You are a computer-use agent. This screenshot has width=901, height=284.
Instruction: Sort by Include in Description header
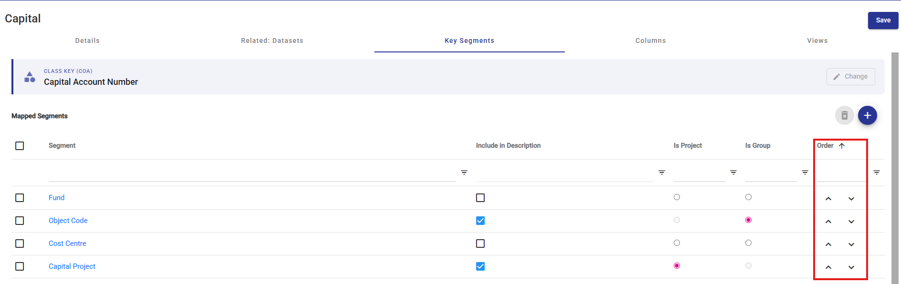508,146
